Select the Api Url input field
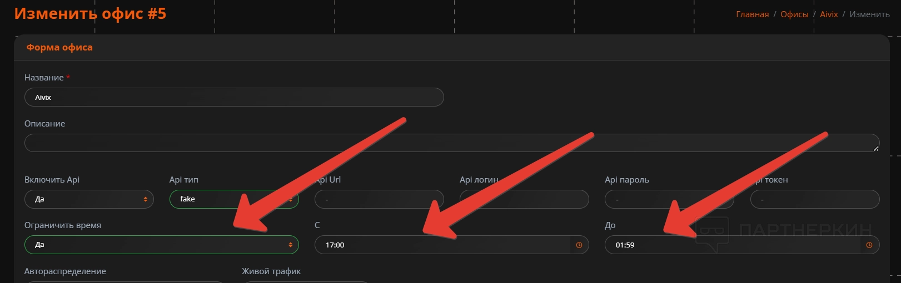The image size is (901, 283). [x=379, y=199]
